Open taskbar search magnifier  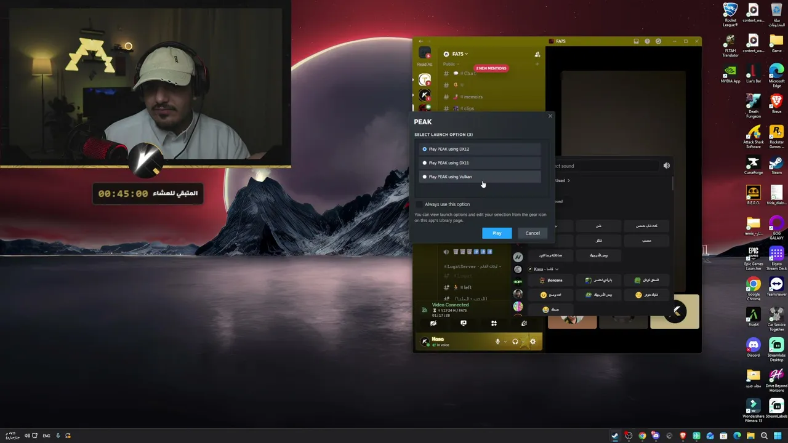(764, 436)
